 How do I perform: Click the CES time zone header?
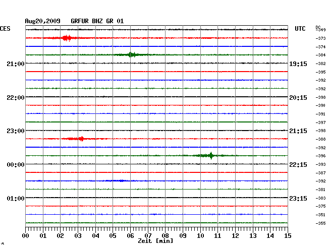(x=5, y=29)
